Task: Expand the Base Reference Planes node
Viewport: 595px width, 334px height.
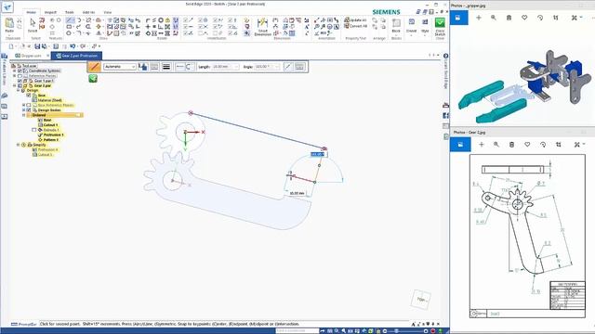Action: [x=23, y=105]
